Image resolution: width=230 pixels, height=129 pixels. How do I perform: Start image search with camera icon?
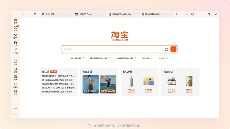[166, 49]
